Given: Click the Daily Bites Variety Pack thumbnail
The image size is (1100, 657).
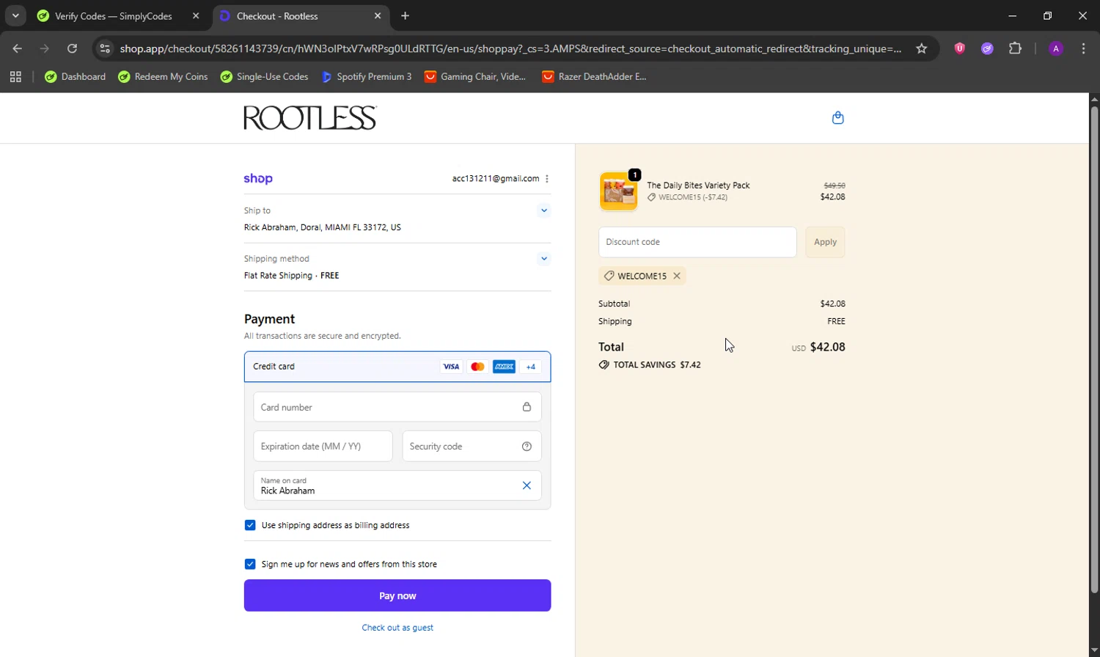Looking at the screenshot, I should pyautogui.click(x=619, y=191).
